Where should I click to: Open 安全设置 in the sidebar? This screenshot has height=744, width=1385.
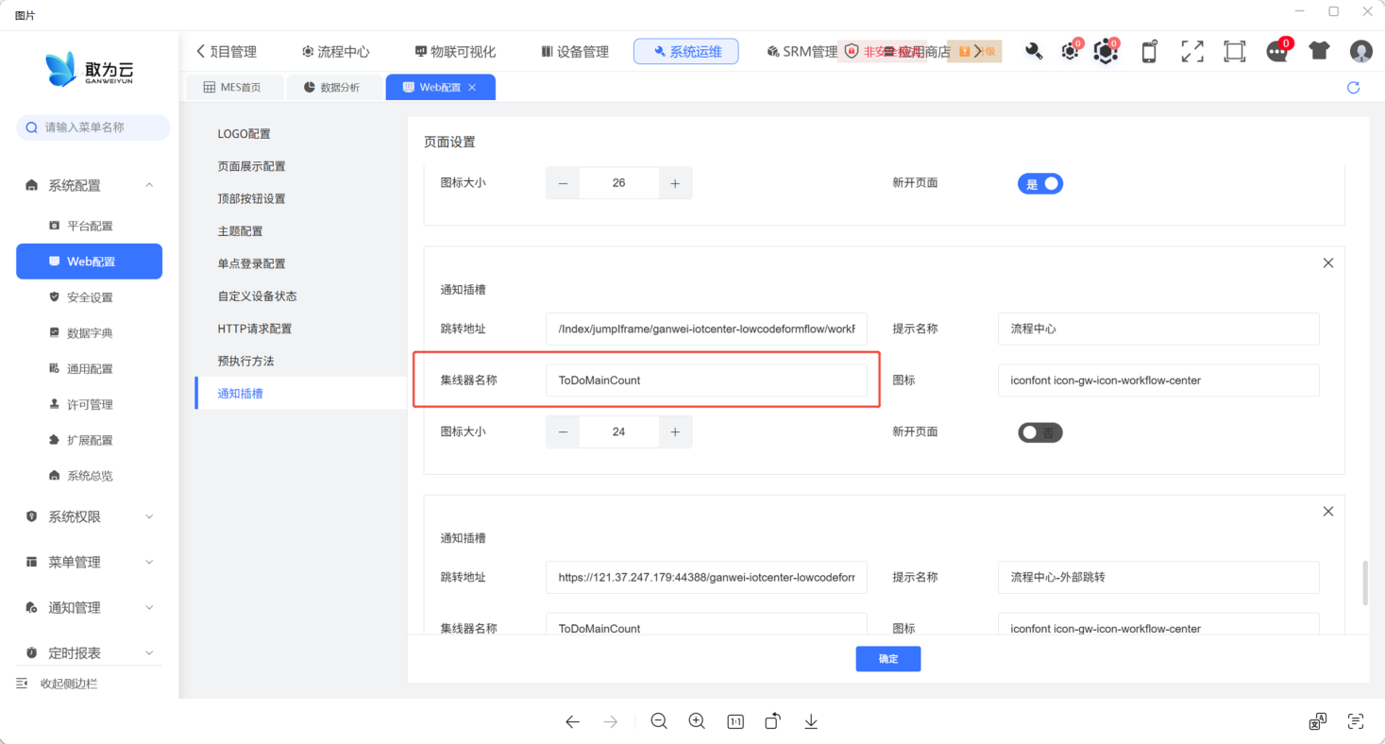90,297
